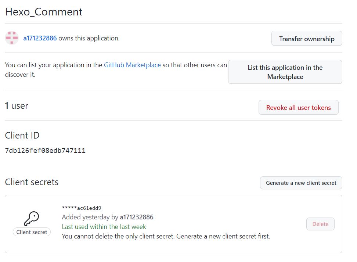The height and width of the screenshot is (262, 357).
Task: Click the disabled Delete secret button
Action: pos(320,224)
